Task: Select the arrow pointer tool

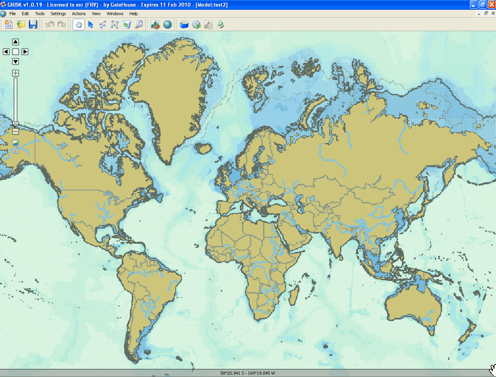Action: pos(91,25)
